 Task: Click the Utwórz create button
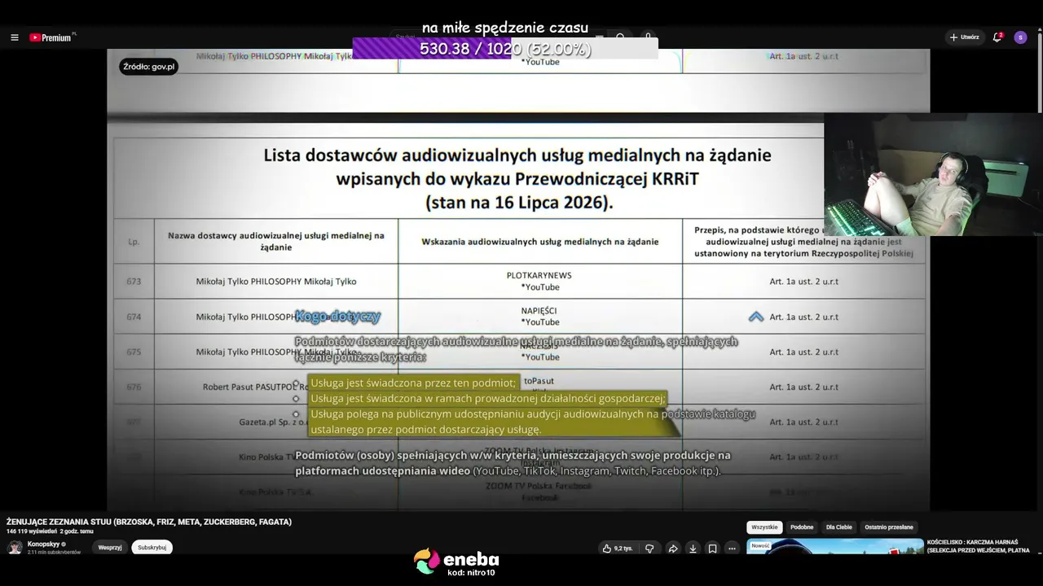point(965,37)
